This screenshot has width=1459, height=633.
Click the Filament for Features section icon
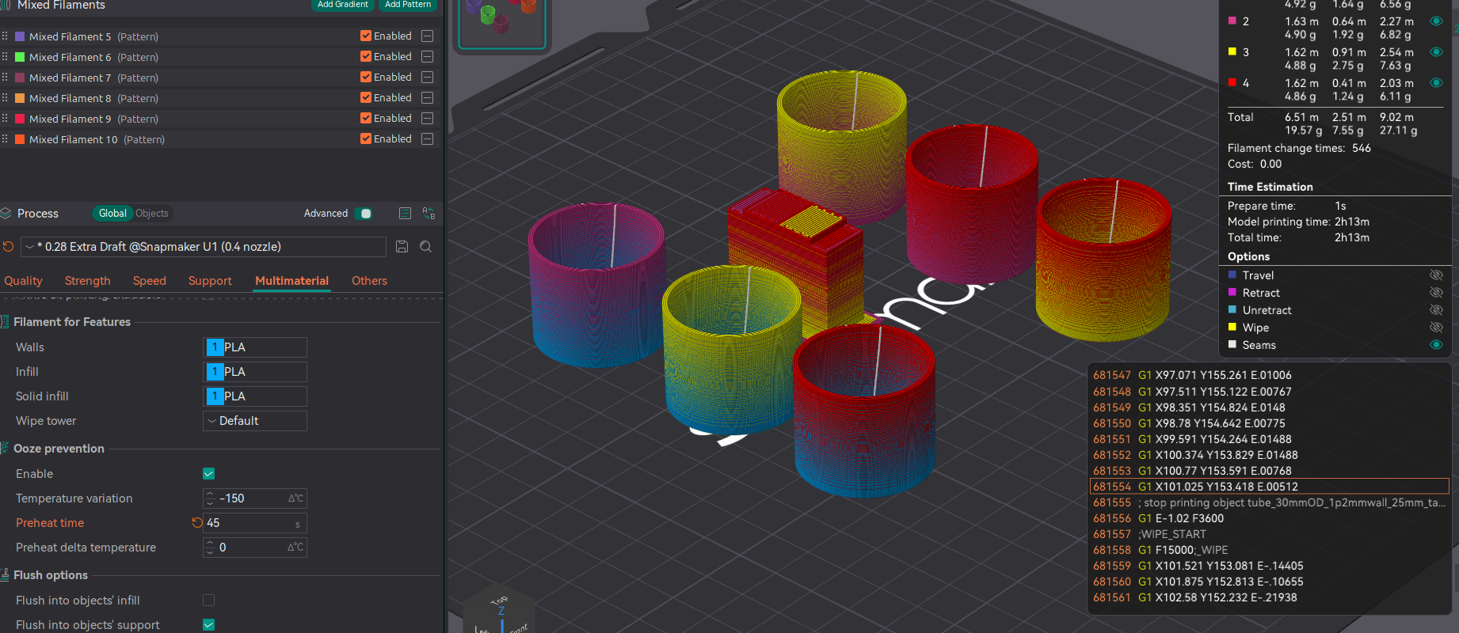tap(5, 322)
